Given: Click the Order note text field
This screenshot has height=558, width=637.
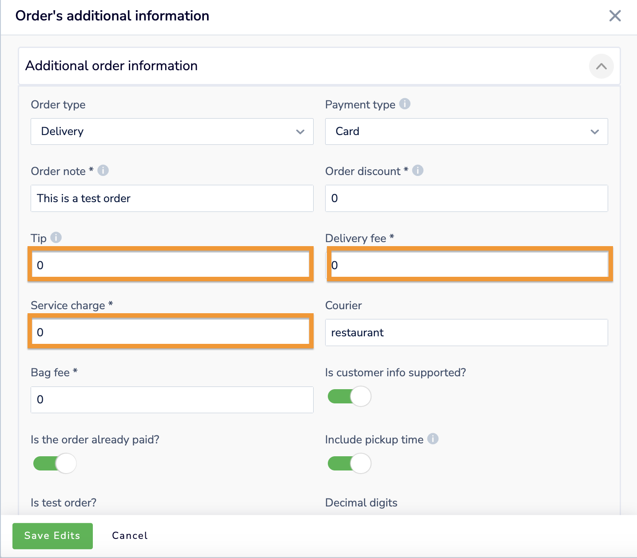Looking at the screenshot, I should click(172, 199).
